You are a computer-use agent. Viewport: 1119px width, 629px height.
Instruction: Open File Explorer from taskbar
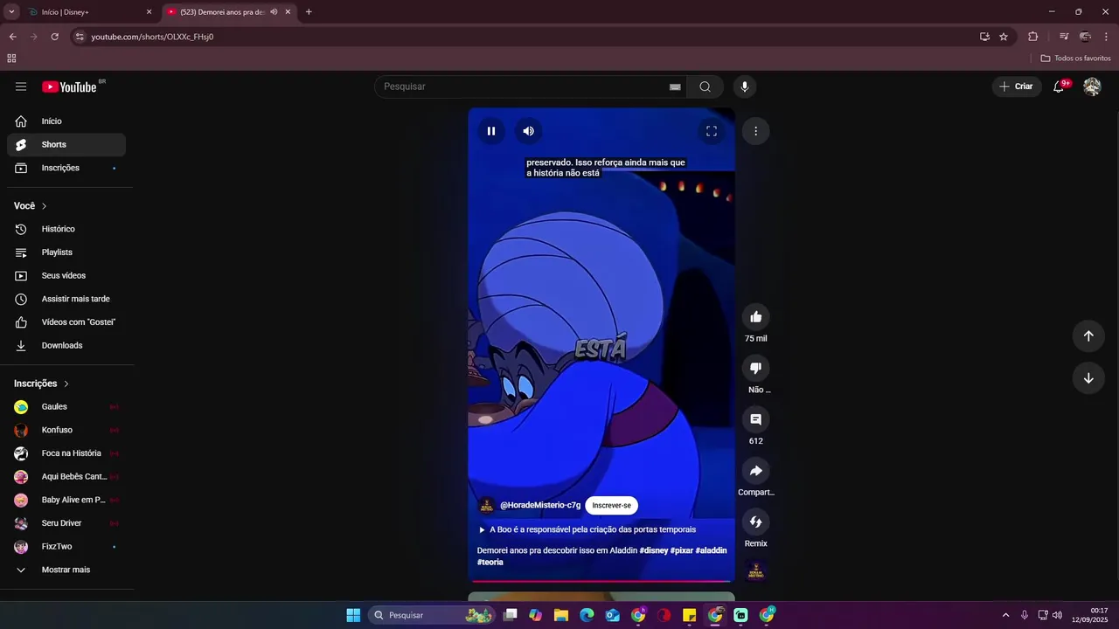point(561,615)
